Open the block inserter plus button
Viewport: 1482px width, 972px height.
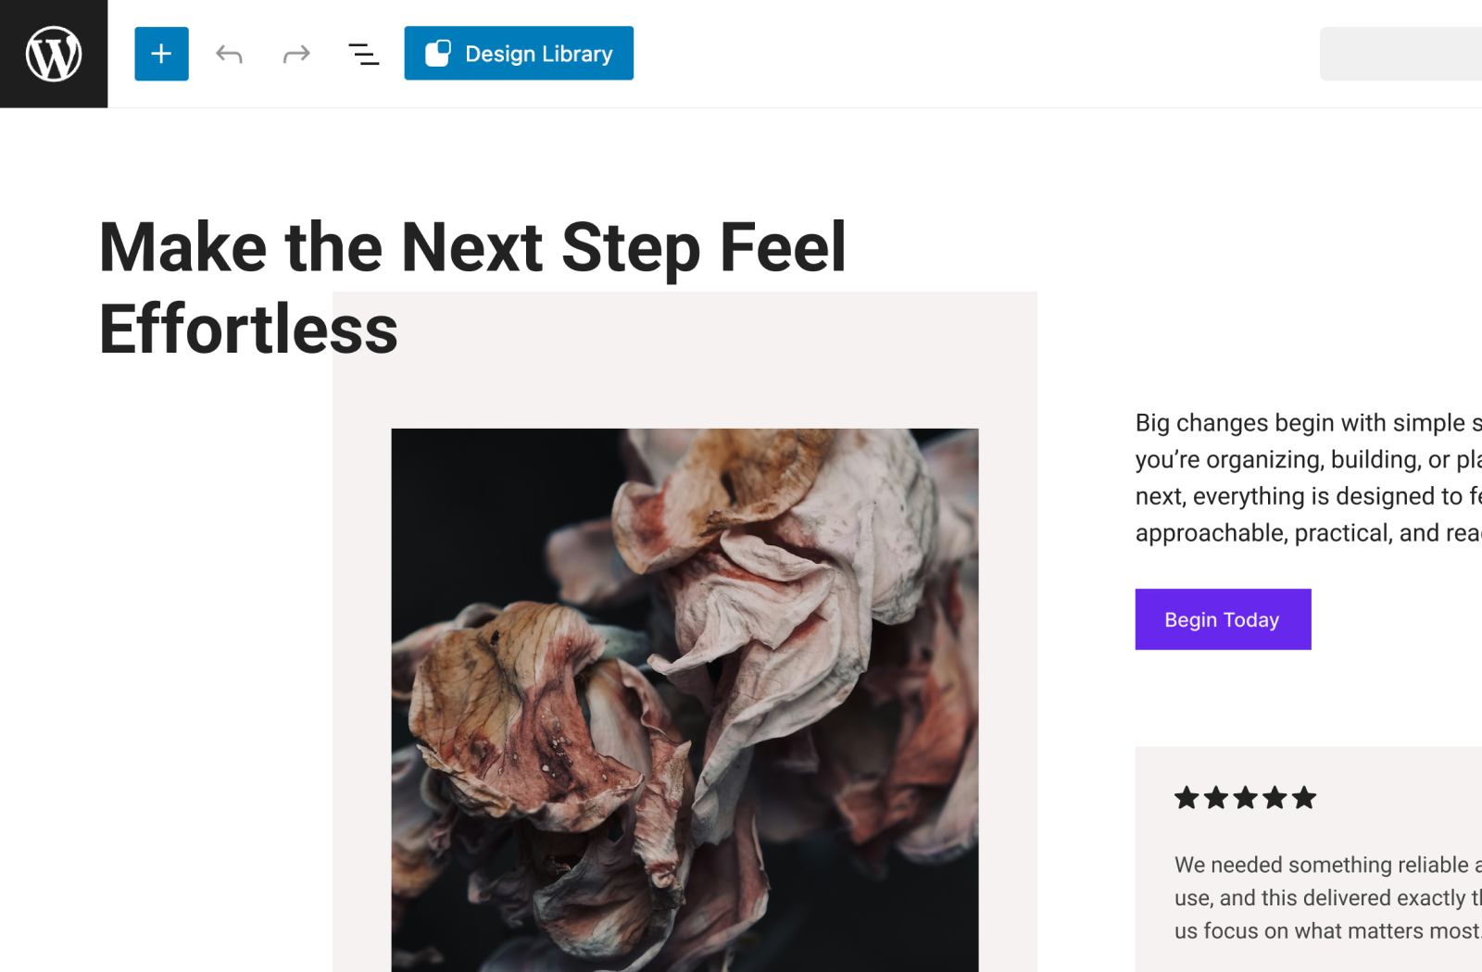(161, 54)
